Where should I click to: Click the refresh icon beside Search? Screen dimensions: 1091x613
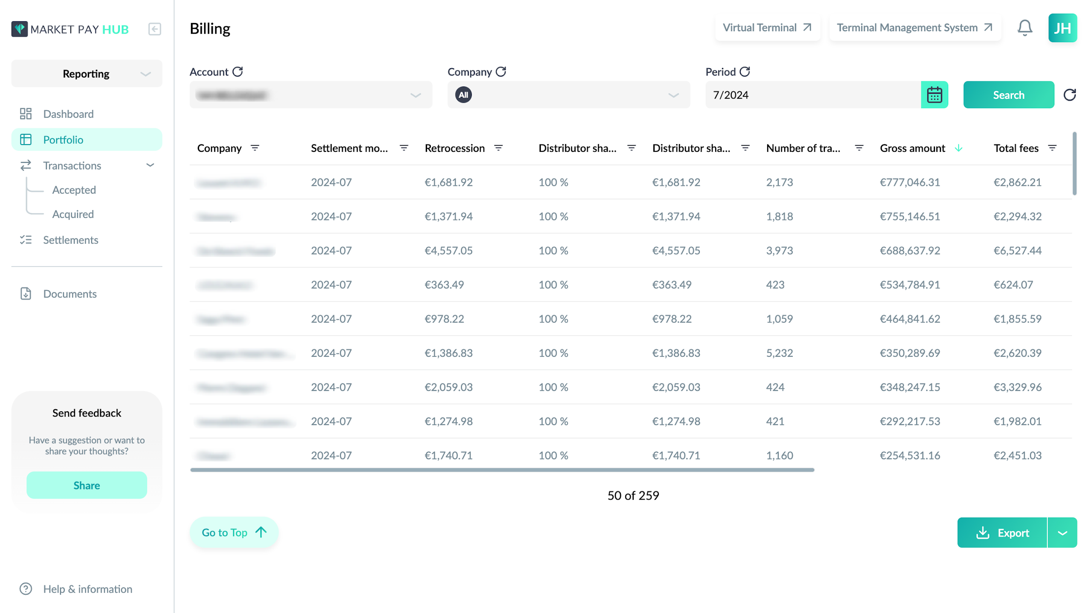[1070, 95]
